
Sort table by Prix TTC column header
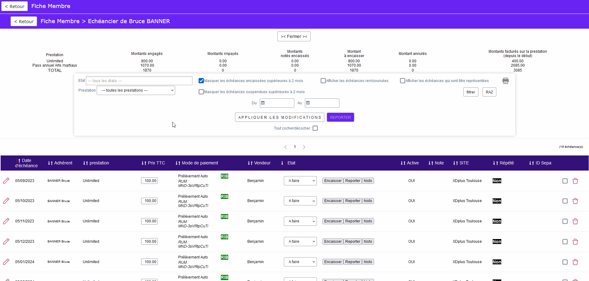[153, 163]
